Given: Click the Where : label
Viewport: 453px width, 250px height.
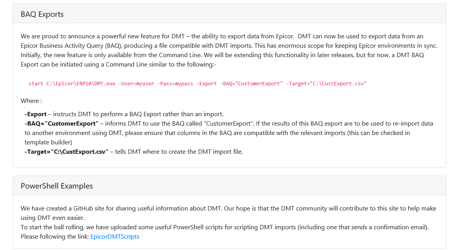Looking at the screenshot, I should (31, 101).
